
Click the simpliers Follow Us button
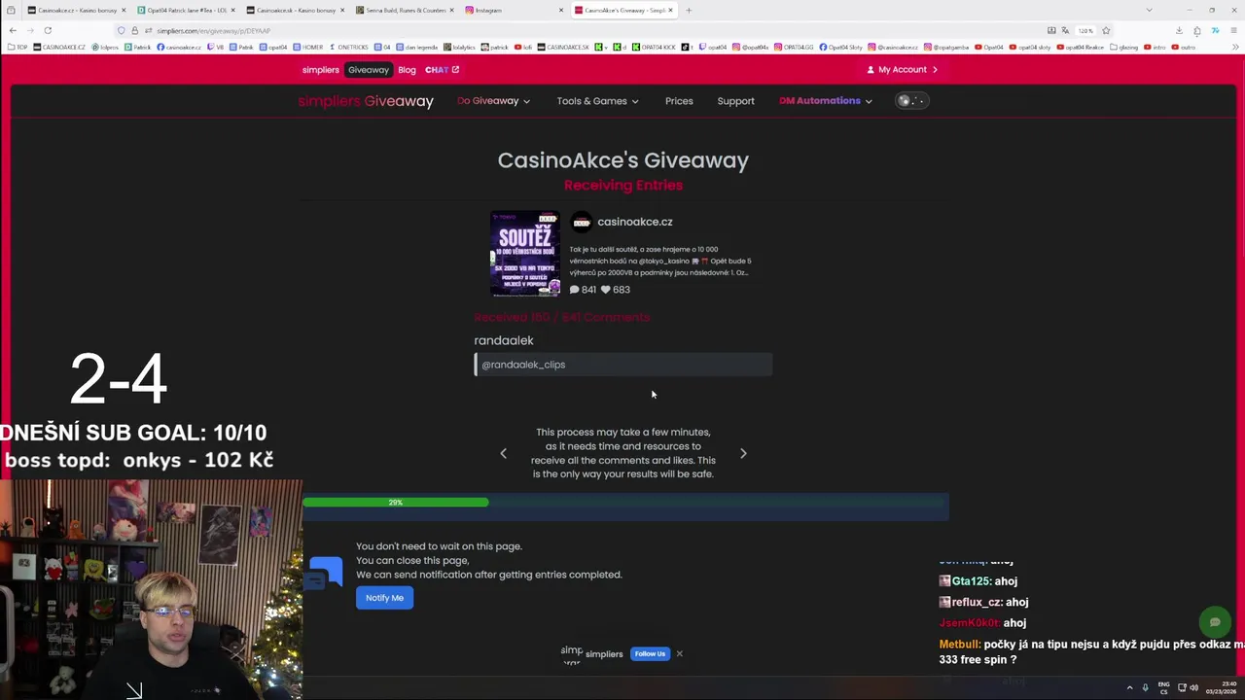[x=650, y=654]
